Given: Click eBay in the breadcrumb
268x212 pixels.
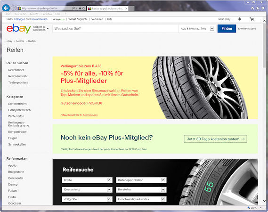Looking at the screenshot, I should click(9, 41).
